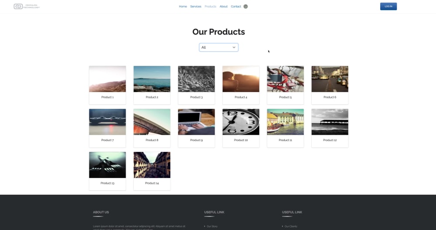Select the Product 6 street traffic image
The image size is (436, 230).
[330, 79]
